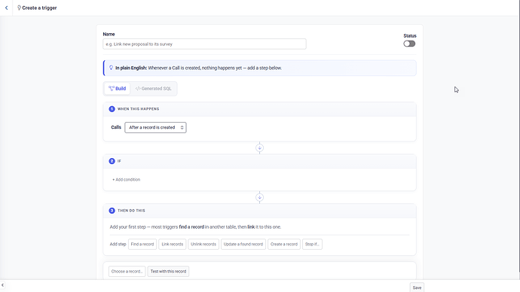The width and height of the screenshot is (520, 292).
Task: Click the step 2 IF number badge
Action: 112,161
